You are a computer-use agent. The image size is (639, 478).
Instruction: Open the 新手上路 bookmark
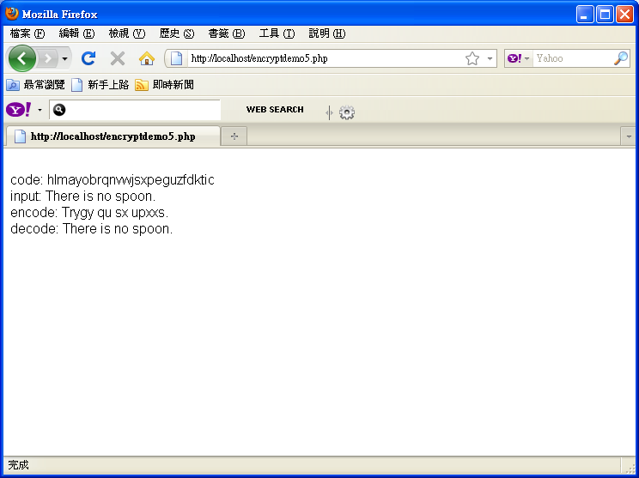pos(100,85)
